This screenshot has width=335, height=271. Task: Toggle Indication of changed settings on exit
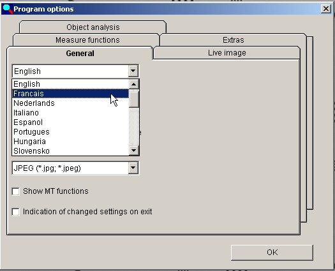click(16, 212)
